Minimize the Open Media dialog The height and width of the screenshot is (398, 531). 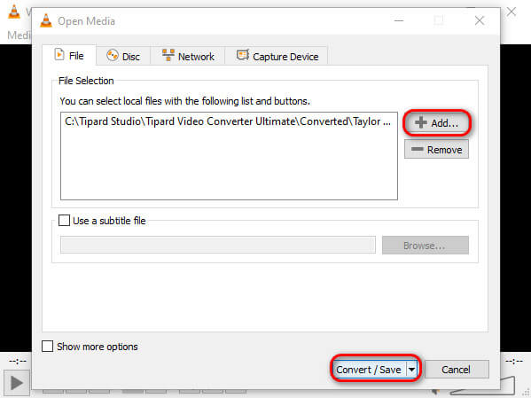[x=399, y=20]
